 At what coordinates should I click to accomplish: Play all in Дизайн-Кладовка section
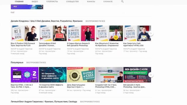click(x=95, y=21)
